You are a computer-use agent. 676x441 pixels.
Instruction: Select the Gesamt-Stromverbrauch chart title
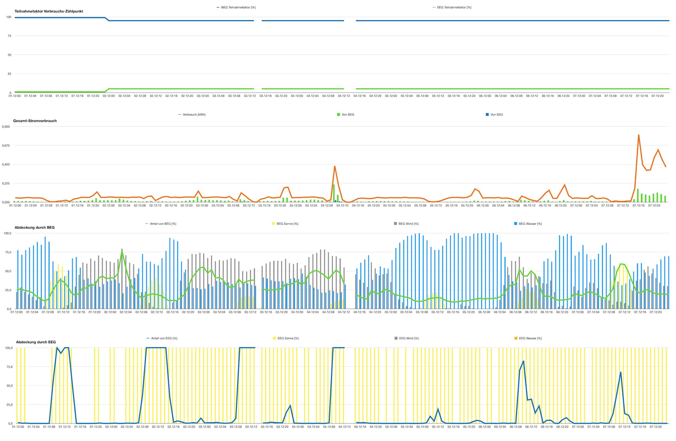pyautogui.click(x=35, y=121)
